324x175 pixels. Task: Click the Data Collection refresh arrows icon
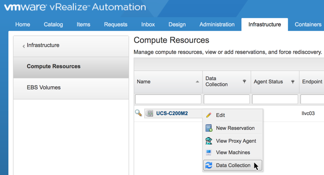(209, 165)
